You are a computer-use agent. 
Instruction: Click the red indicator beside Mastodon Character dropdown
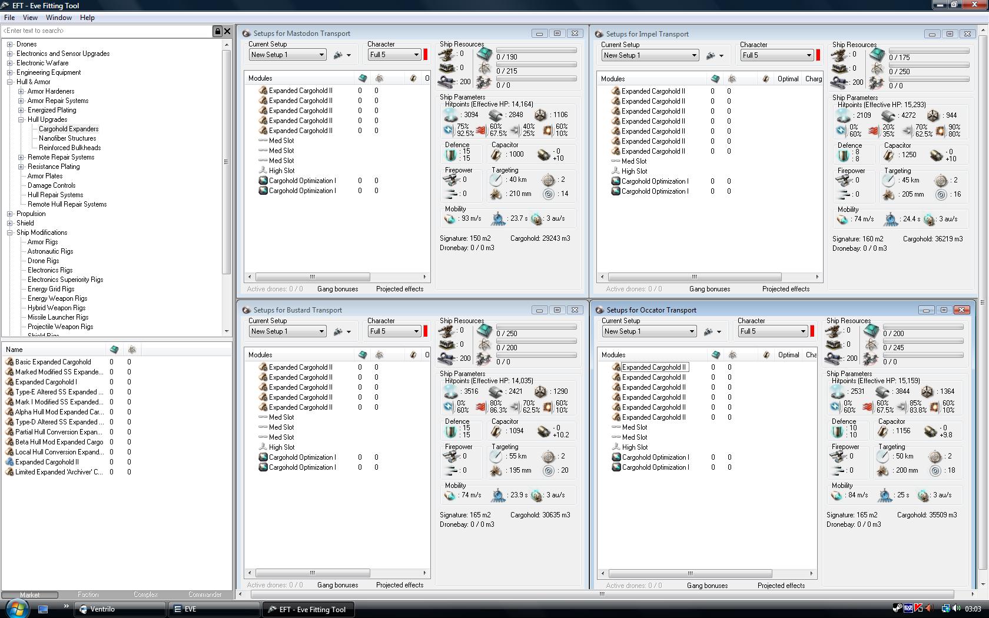point(426,55)
